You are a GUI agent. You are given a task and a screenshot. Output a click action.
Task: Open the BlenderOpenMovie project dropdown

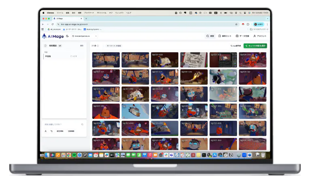click(84, 36)
